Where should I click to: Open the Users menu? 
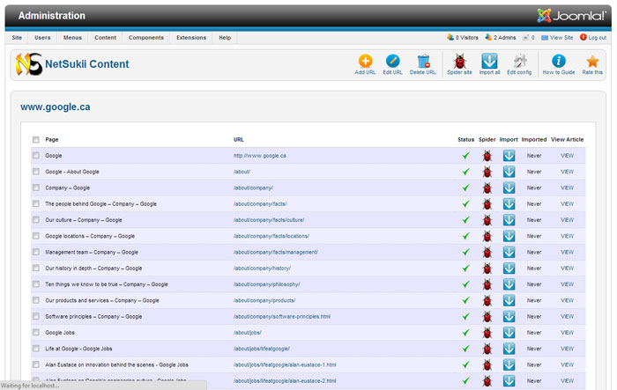[42, 38]
